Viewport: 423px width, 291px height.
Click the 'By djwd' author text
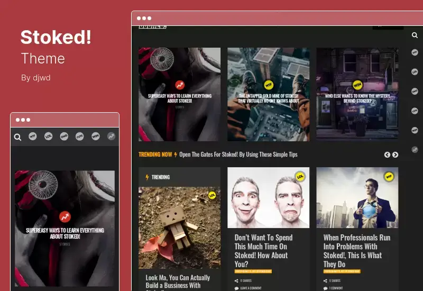point(36,78)
